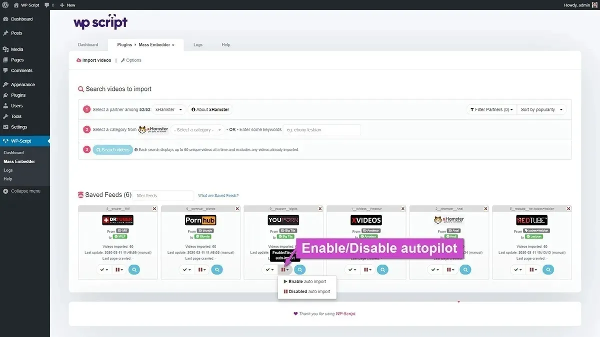
Task: Open the comments bubble in admin bar
Action: (49, 5)
